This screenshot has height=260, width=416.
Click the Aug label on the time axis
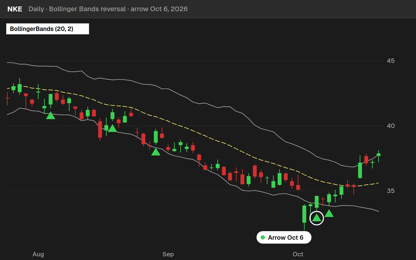click(x=38, y=254)
